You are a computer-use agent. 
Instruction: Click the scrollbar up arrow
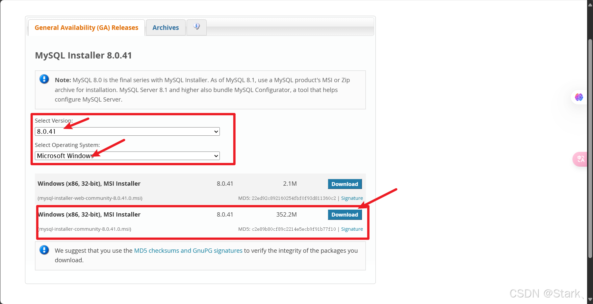[590, 5]
